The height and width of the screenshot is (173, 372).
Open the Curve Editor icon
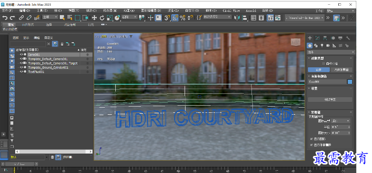point(278,18)
